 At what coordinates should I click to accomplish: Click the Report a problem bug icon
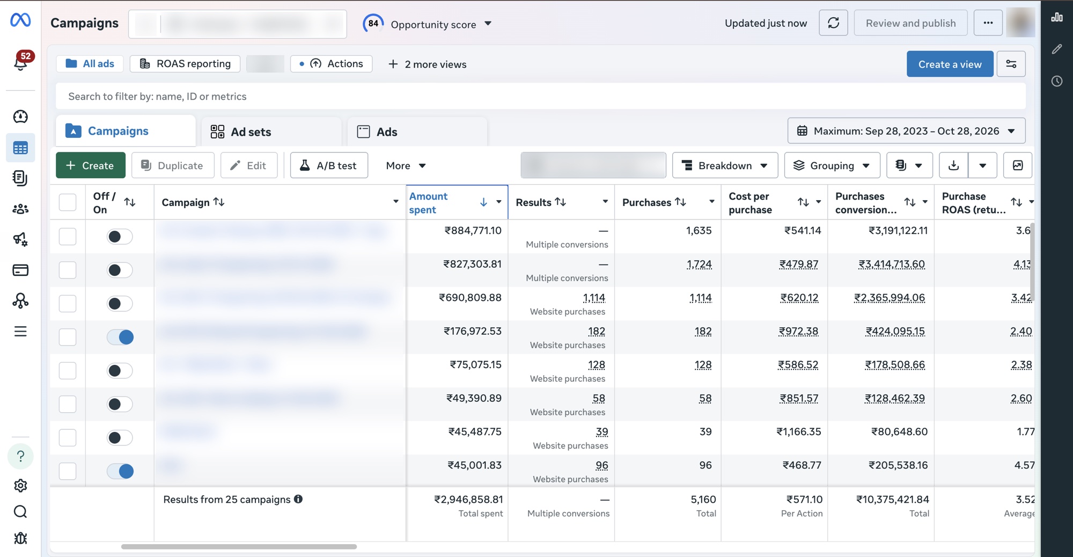pyautogui.click(x=20, y=538)
